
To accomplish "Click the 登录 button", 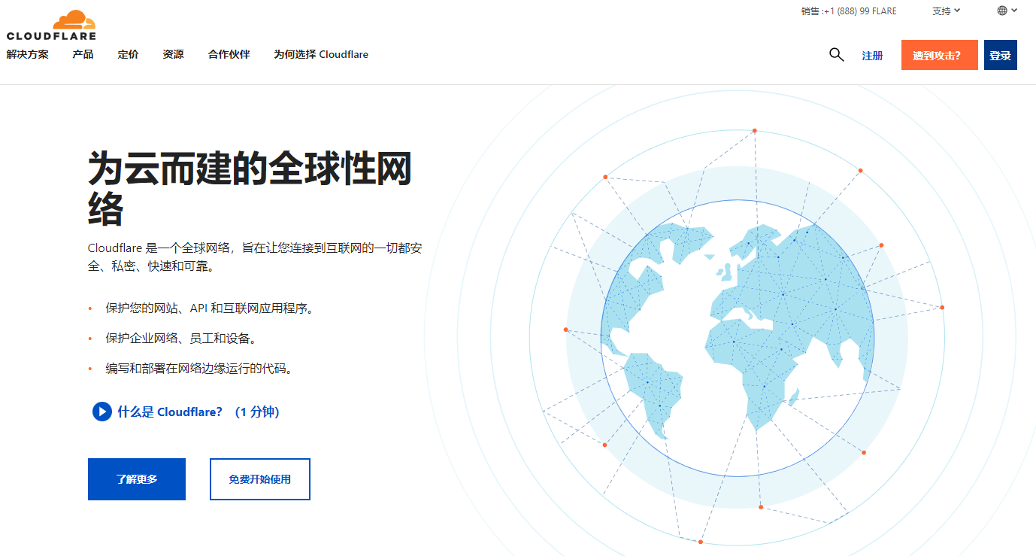I will tap(1001, 55).
